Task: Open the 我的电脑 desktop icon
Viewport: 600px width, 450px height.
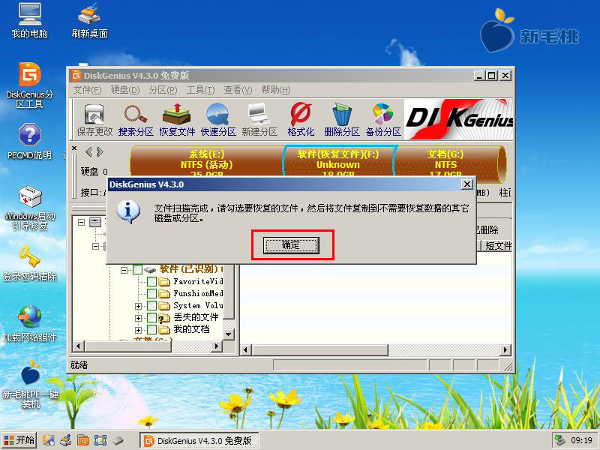Action: point(29,21)
